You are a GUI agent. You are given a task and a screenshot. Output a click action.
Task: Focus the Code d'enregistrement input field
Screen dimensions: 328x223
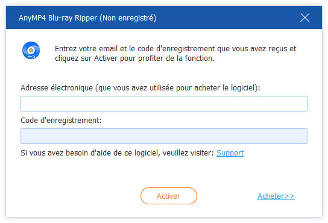click(164, 136)
